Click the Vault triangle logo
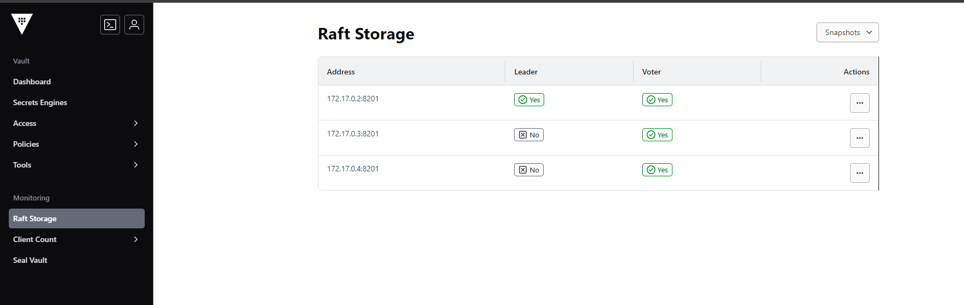 pyautogui.click(x=22, y=24)
